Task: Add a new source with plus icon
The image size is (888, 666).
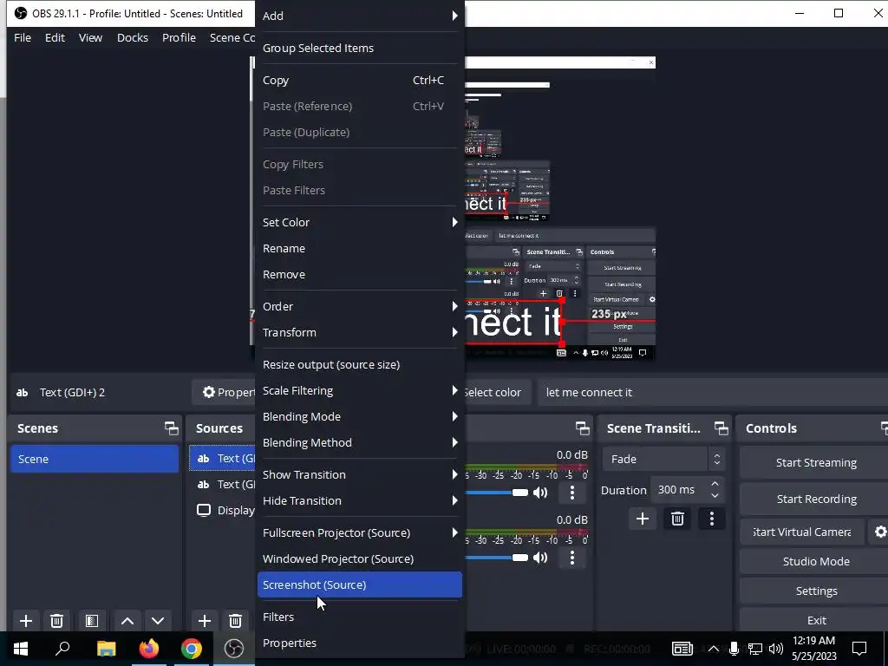Action: [205, 621]
